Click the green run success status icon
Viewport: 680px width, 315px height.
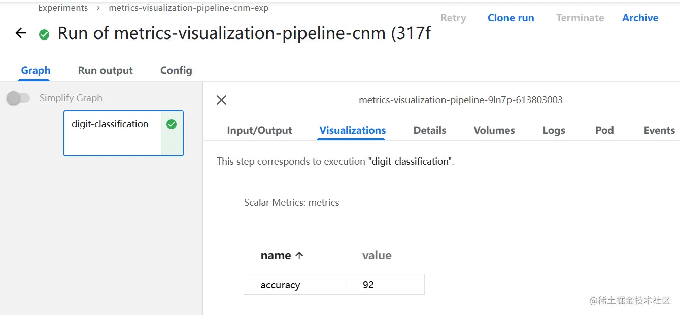[x=45, y=34]
